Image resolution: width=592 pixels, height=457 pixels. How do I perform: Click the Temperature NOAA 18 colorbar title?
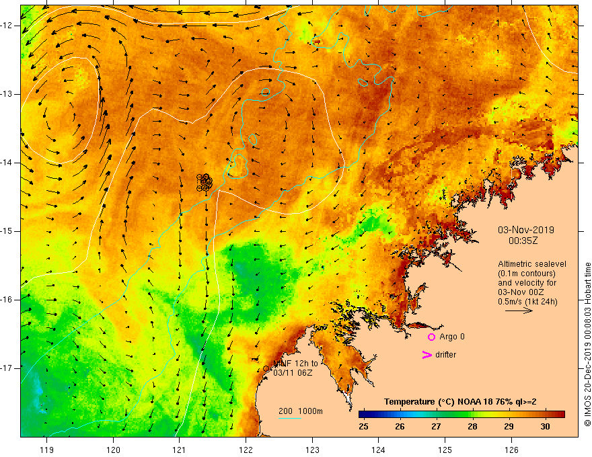click(x=460, y=402)
